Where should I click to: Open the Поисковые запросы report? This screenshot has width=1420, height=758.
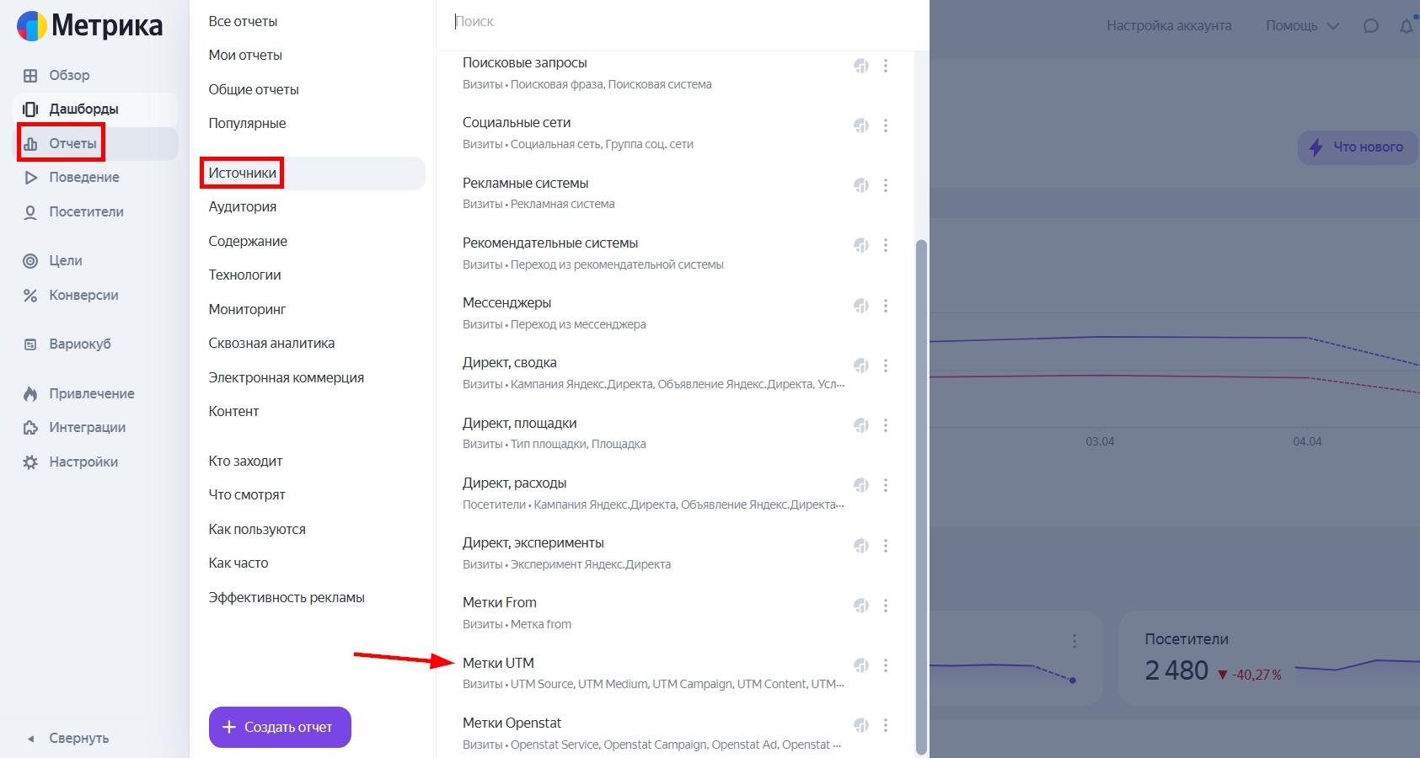pos(524,62)
